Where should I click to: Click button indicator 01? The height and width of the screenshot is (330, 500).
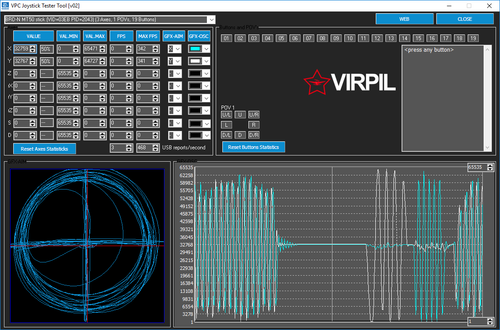(x=226, y=38)
